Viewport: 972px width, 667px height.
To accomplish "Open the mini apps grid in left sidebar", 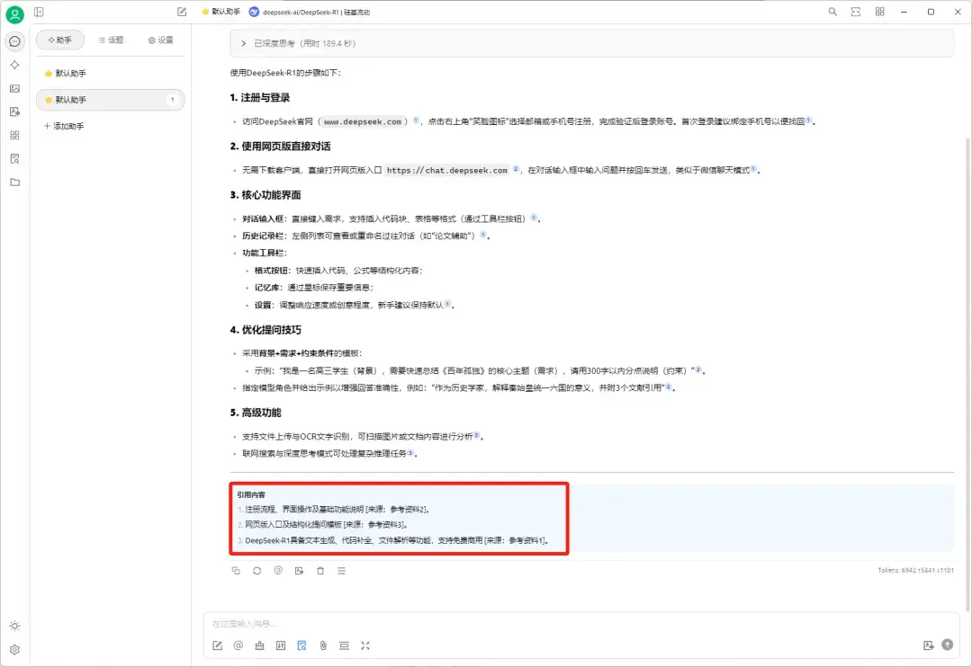I will point(15,135).
